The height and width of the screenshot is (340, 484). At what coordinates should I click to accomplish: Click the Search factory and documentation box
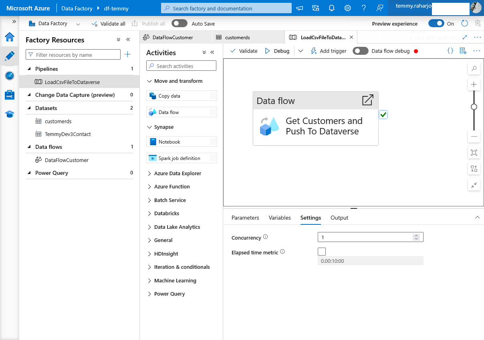pos(226,8)
